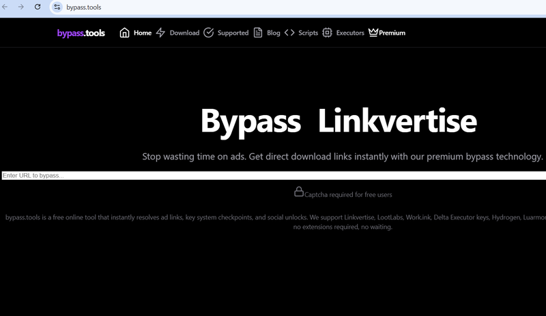Open the Executors nav item
The height and width of the screenshot is (316, 546).
point(350,33)
